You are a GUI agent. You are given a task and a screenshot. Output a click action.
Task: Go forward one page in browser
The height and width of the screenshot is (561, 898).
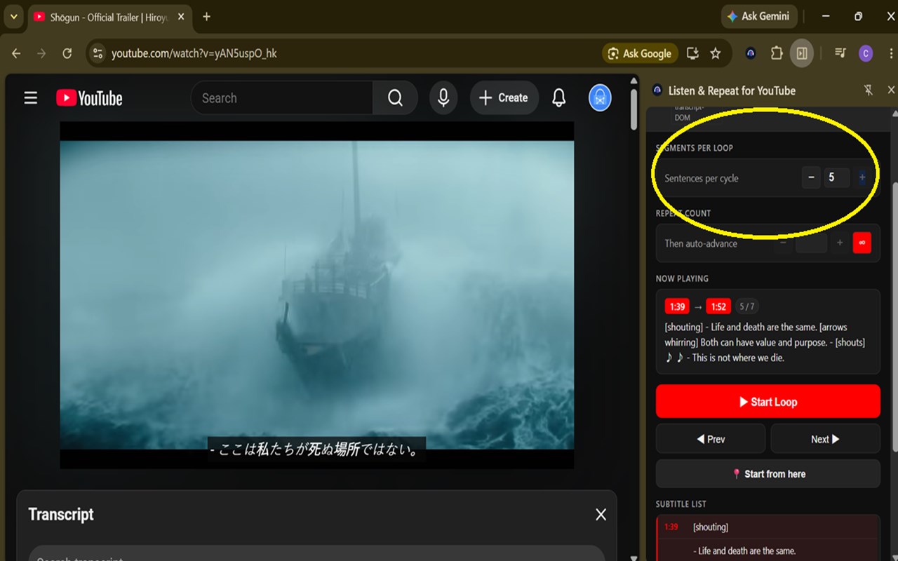coord(41,53)
